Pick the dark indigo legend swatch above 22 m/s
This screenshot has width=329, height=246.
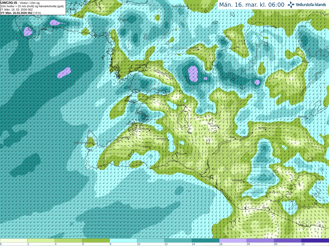315,241
